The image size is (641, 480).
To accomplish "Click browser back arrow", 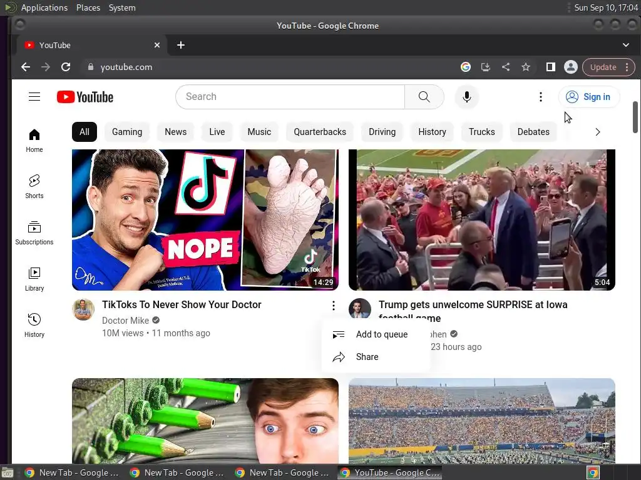I will 26,67.
